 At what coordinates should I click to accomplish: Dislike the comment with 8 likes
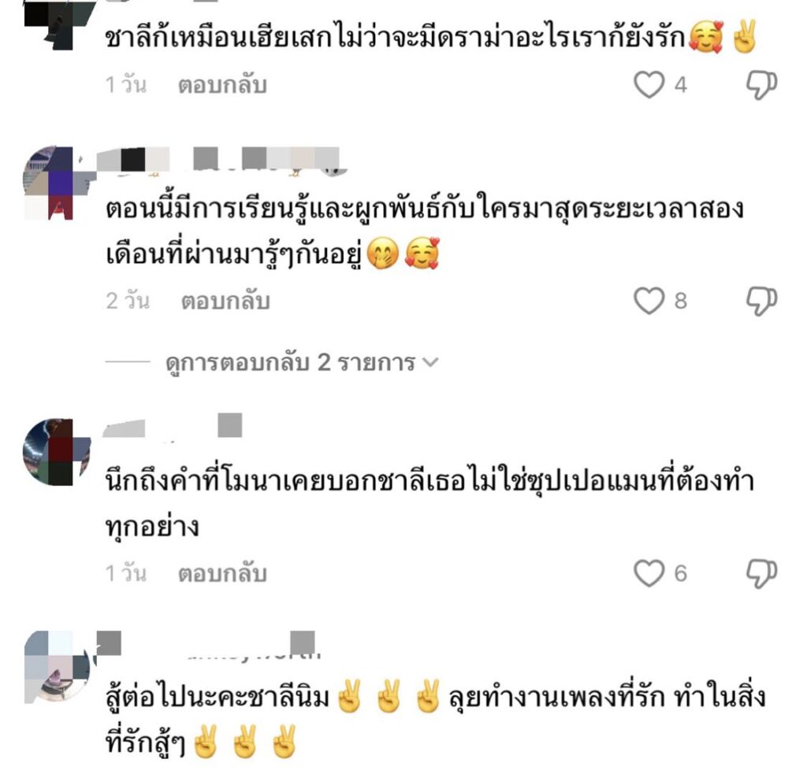(x=762, y=302)
